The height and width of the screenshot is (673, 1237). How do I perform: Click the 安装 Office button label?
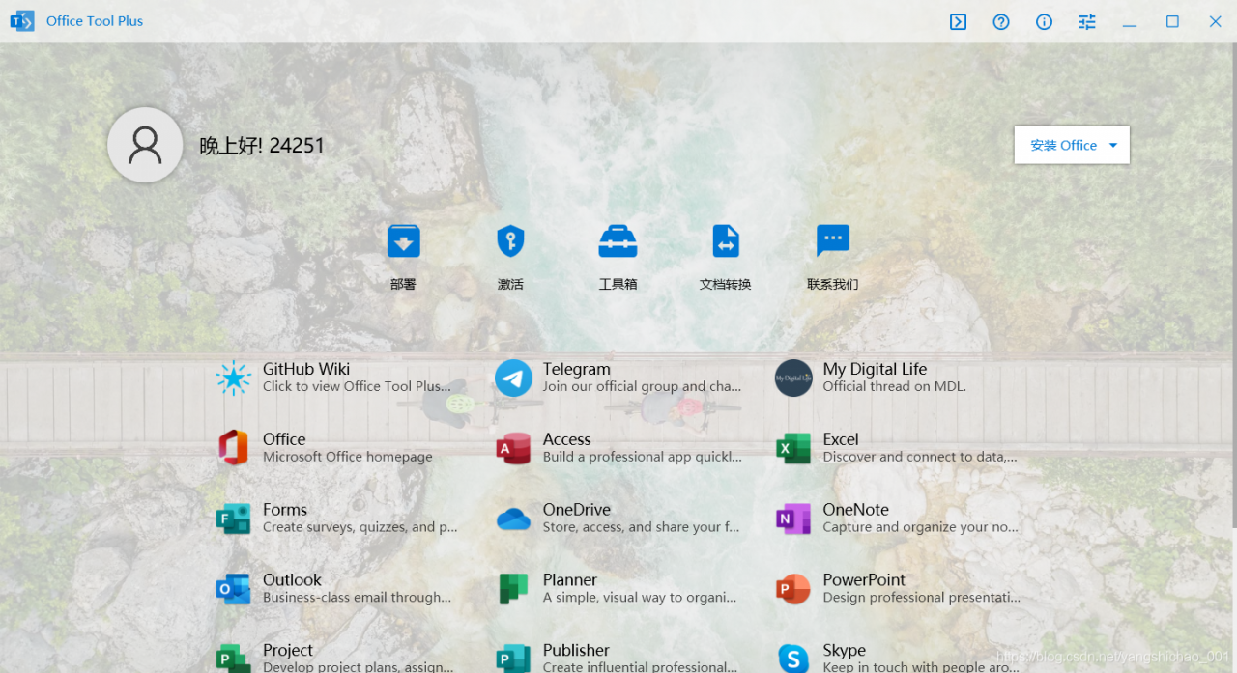[x=1063, y=145]
